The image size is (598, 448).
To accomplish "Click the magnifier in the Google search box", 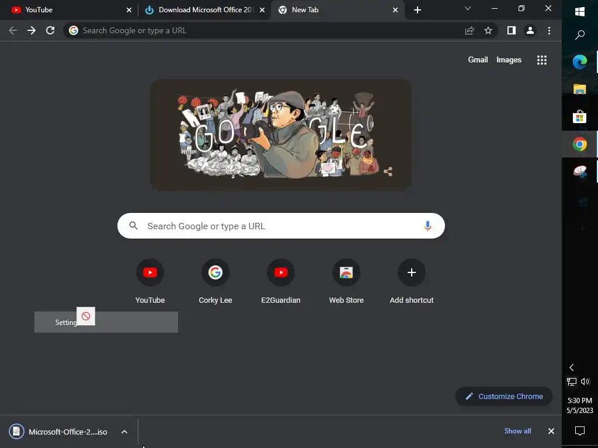I will pyautogui.click(x=134, y=226).
